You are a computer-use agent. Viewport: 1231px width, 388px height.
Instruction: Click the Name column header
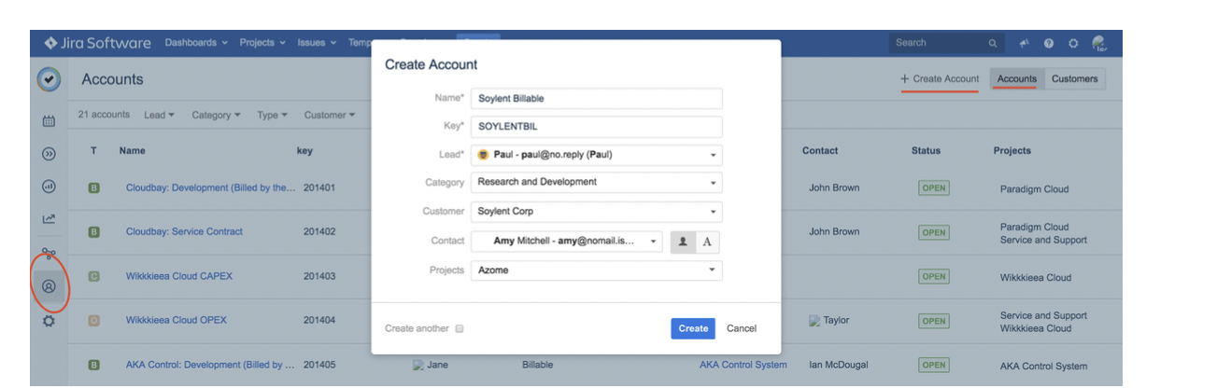(133, 151)
